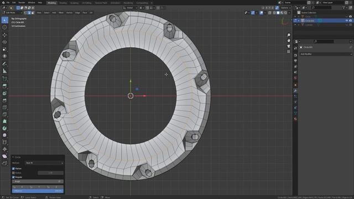The height and width of the screenshot is (199, 354).
Task: Toggle the Flatten checkbox
Action: click(13, 169)
